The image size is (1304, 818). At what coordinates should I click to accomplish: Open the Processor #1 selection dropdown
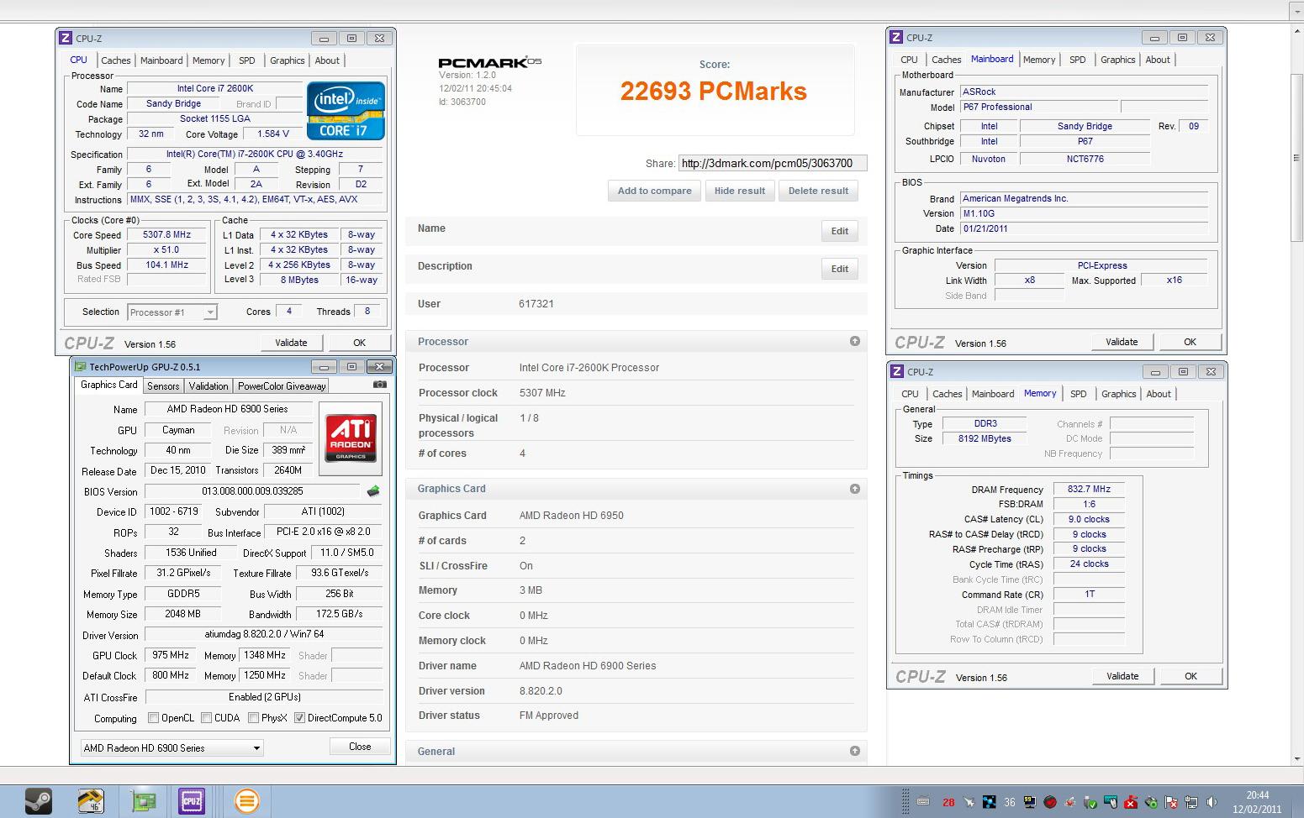(x=172, y=312)
